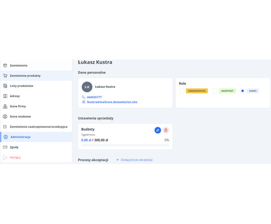Click the blue pencil edit budget icon
Screen dimensions: 271x224
[158, 130]
